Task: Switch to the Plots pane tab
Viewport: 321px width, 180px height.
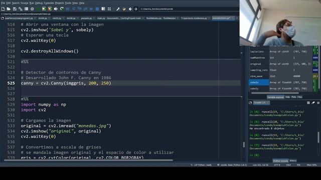Action: tap(294, 97)
